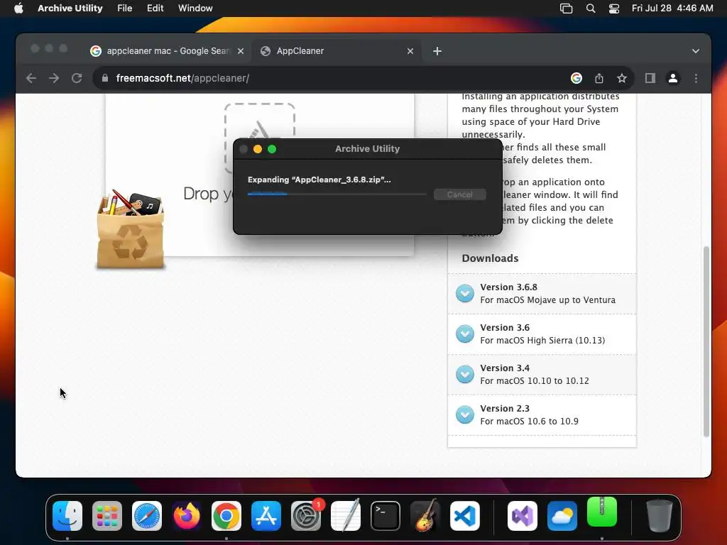Go back in Chrome

(x=31, y=78)
